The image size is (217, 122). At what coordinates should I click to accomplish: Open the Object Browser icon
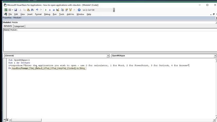[x=70, y=10]
